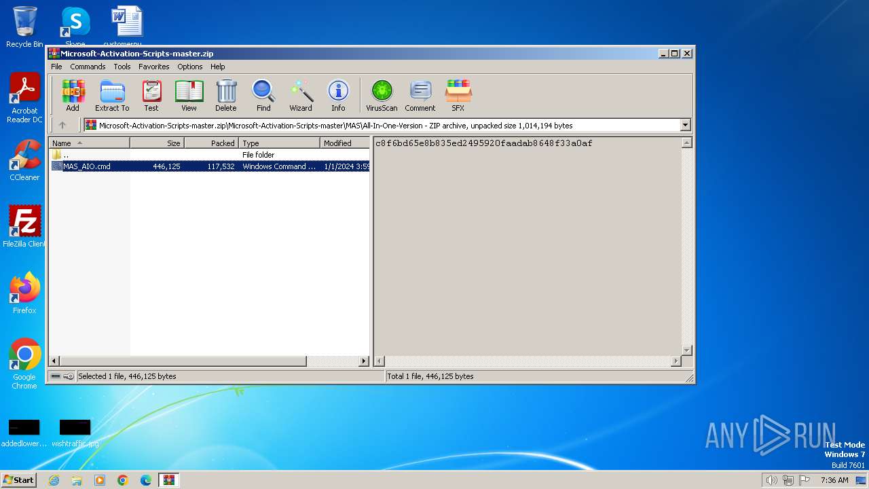This screenshot has width=869, height=489.
Task: Maximize the WinRAR window
Action: [674, 53]
